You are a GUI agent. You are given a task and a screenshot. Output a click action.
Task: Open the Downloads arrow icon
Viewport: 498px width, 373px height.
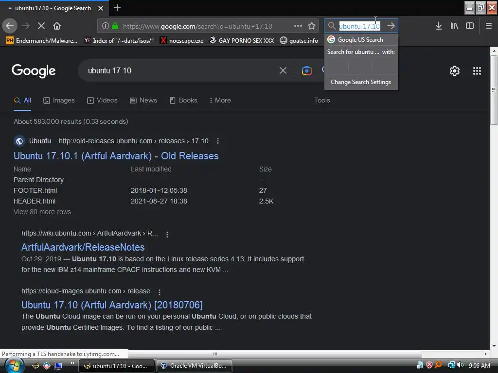point(439,26)
